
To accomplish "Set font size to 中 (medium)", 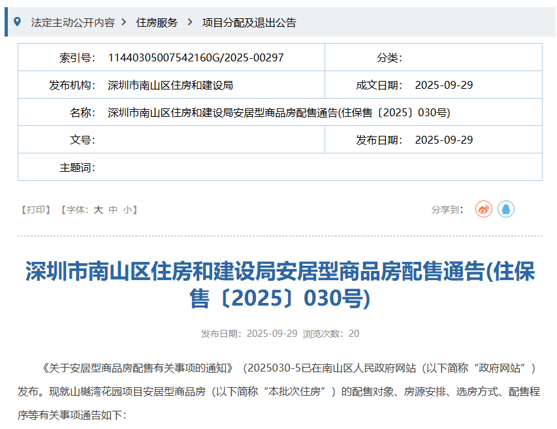I will click(x=113, y=210).
